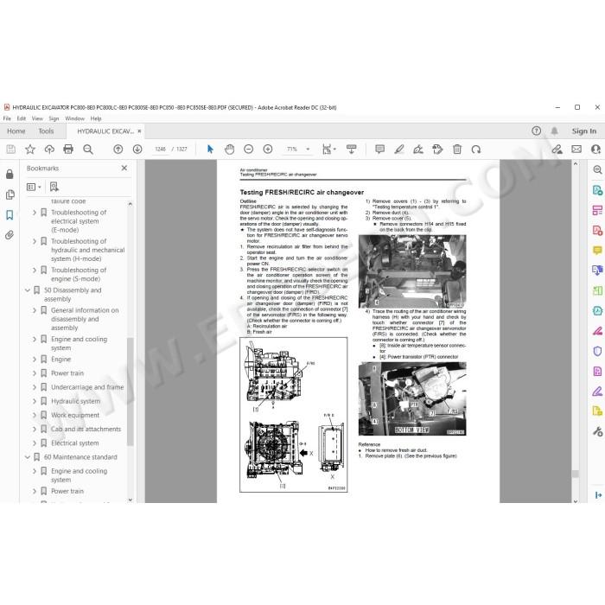The image size is (605, 605).
Task: Go to next page arrow
Action: click(x=137, y=149)
